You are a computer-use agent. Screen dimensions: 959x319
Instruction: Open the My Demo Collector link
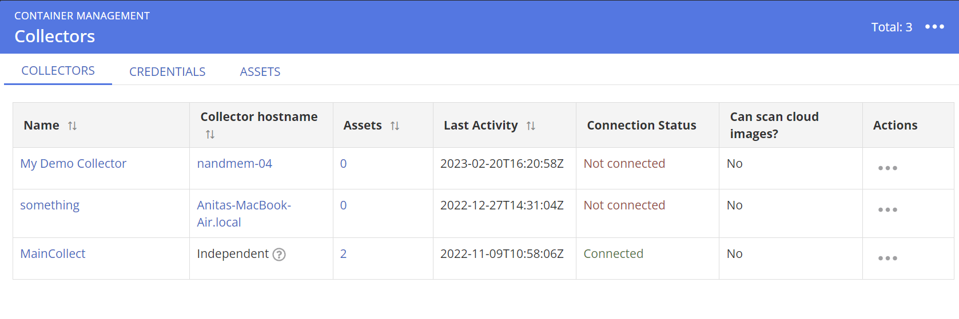coord(73,164)
